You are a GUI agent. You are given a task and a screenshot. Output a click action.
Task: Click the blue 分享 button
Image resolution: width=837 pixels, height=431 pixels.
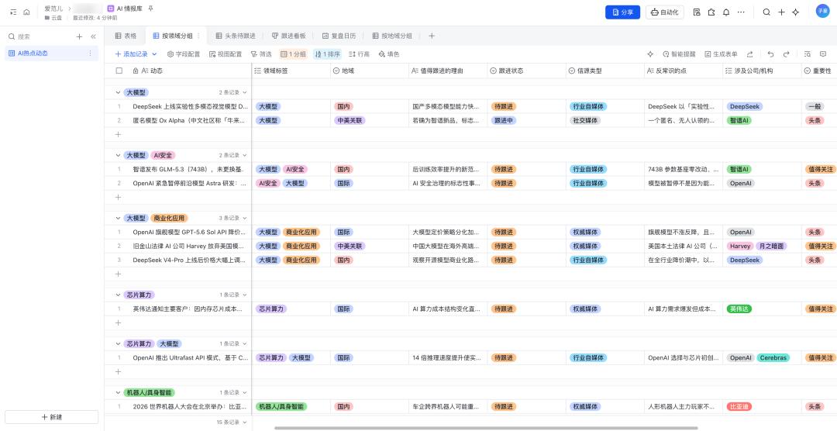[622, 12]
